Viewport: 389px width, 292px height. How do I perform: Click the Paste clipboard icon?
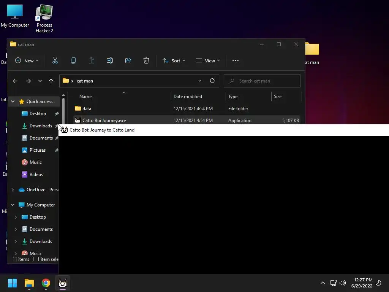[x=91, y=60]
